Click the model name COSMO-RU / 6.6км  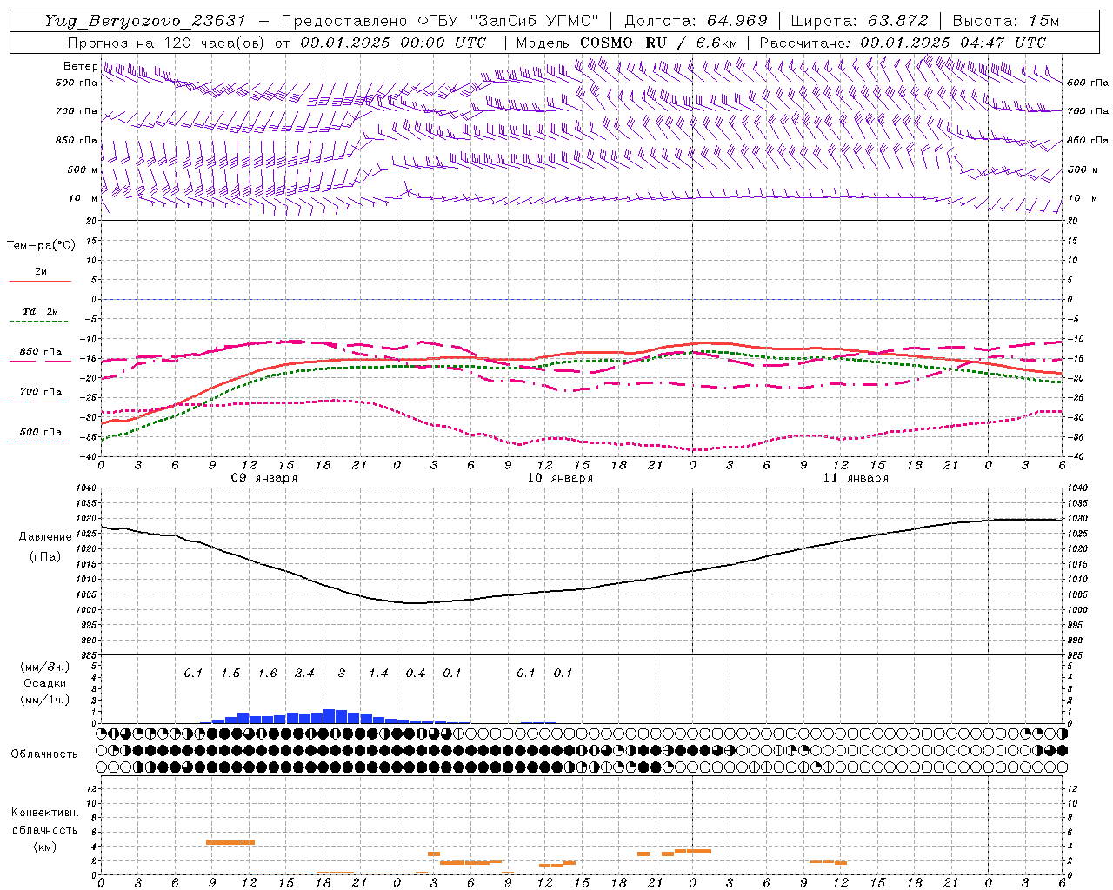point(658,43)
